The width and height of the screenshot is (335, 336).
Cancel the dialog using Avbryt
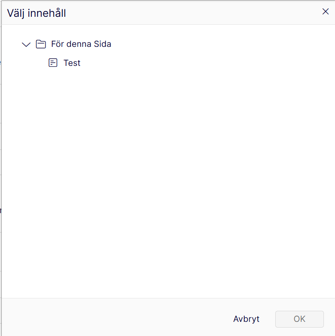coord(246,319)
